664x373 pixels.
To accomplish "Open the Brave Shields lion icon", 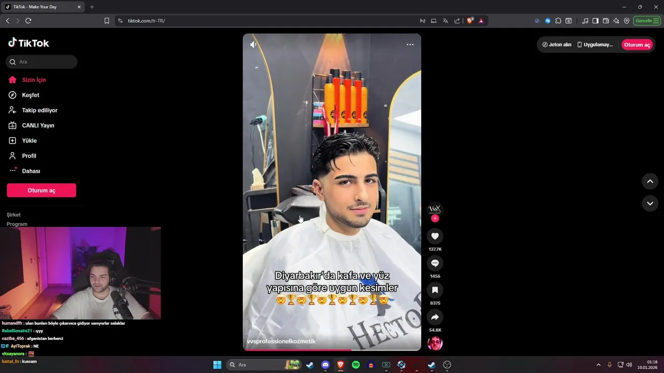I will [470, 21].
